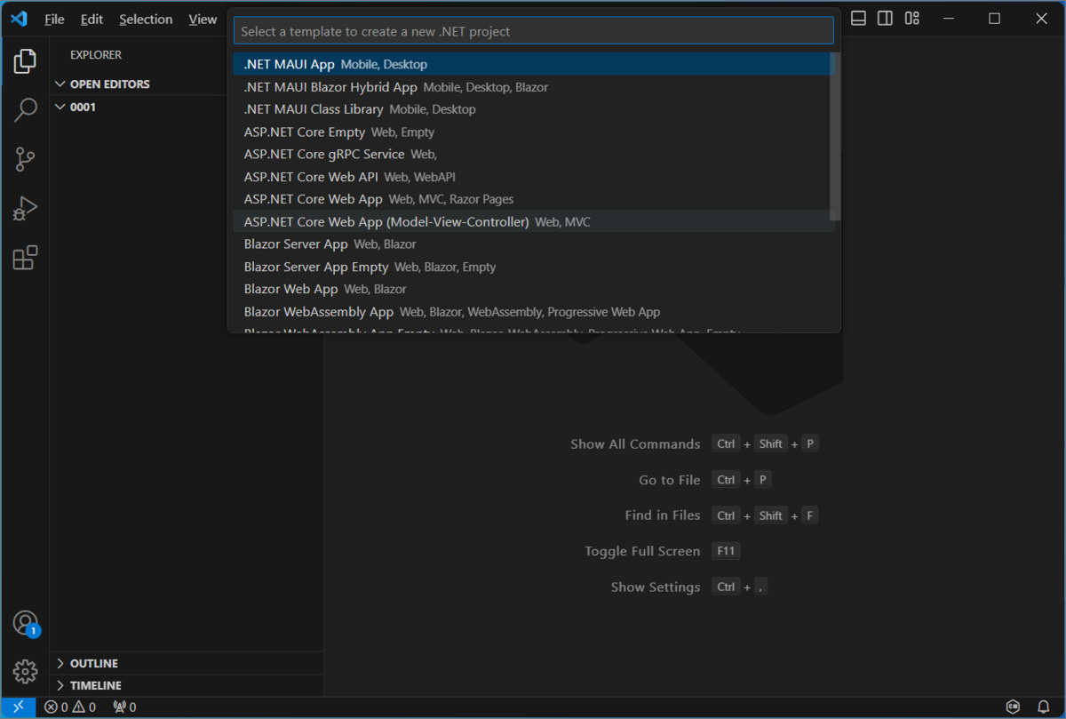Screen dimensions: 1066x719
Task: Open the File menu
Action: 54,19
